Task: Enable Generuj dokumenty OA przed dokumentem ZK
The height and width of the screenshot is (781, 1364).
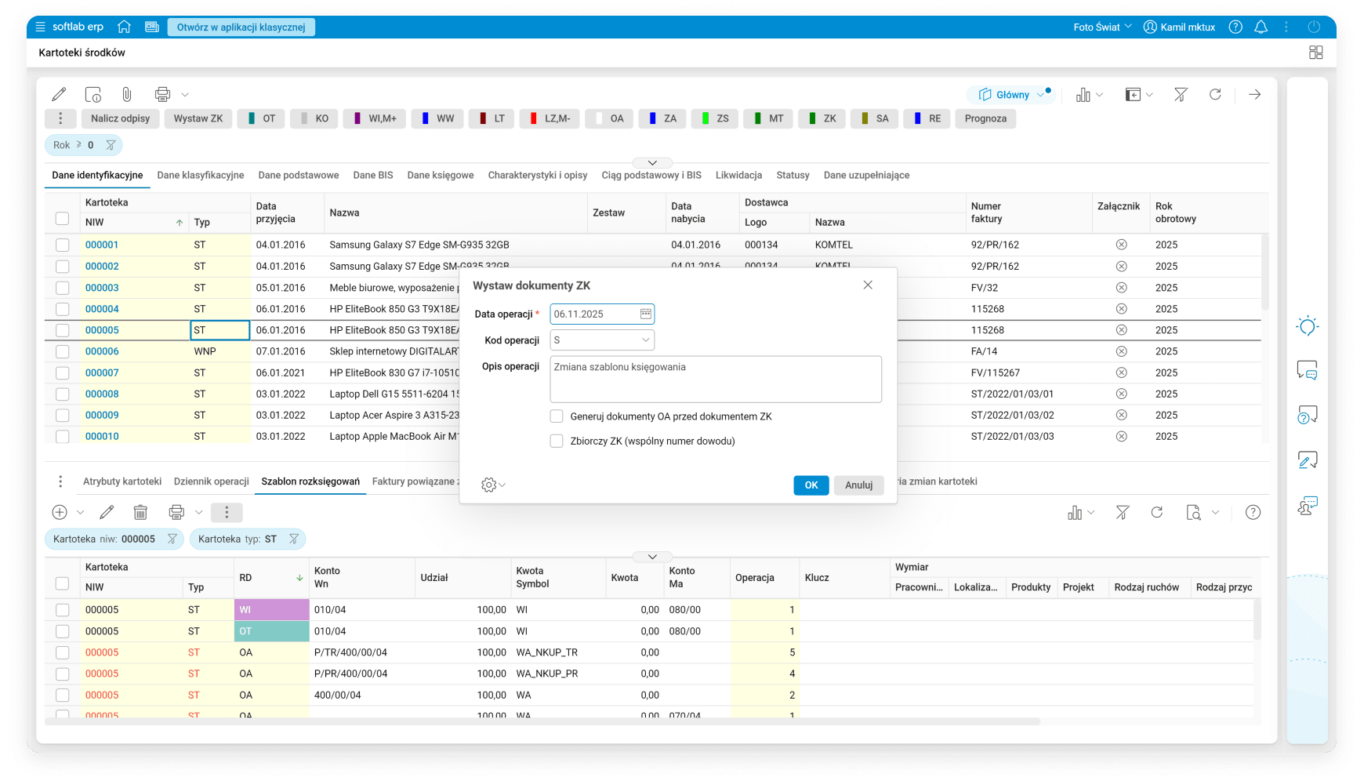Action: pyautogui.click(x=557, y=416)
